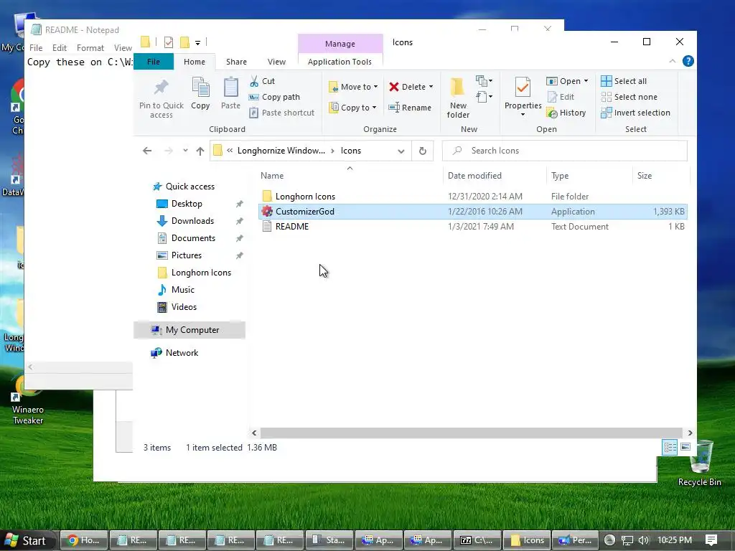Click the Cut scissors command

[x=262, y=81]
